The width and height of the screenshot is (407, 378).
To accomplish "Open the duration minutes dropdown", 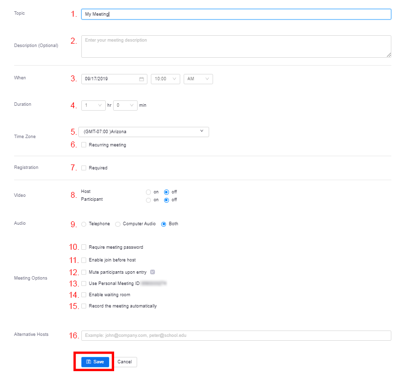I will (x=125, y=105).
